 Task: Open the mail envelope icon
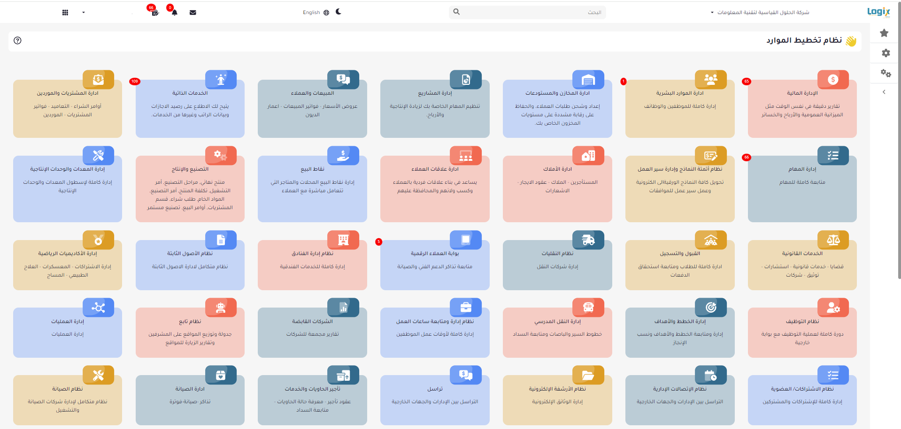pyautogui.click(x=193, y=13)
